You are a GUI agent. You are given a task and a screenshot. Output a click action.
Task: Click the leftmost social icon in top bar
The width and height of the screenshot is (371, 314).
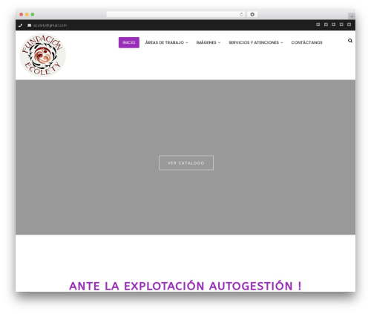tap(318, 24)
